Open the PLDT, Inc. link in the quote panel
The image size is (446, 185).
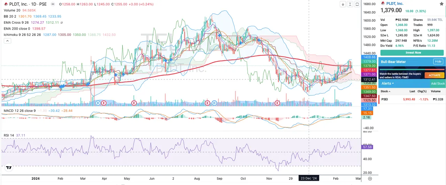pos(394,3)
